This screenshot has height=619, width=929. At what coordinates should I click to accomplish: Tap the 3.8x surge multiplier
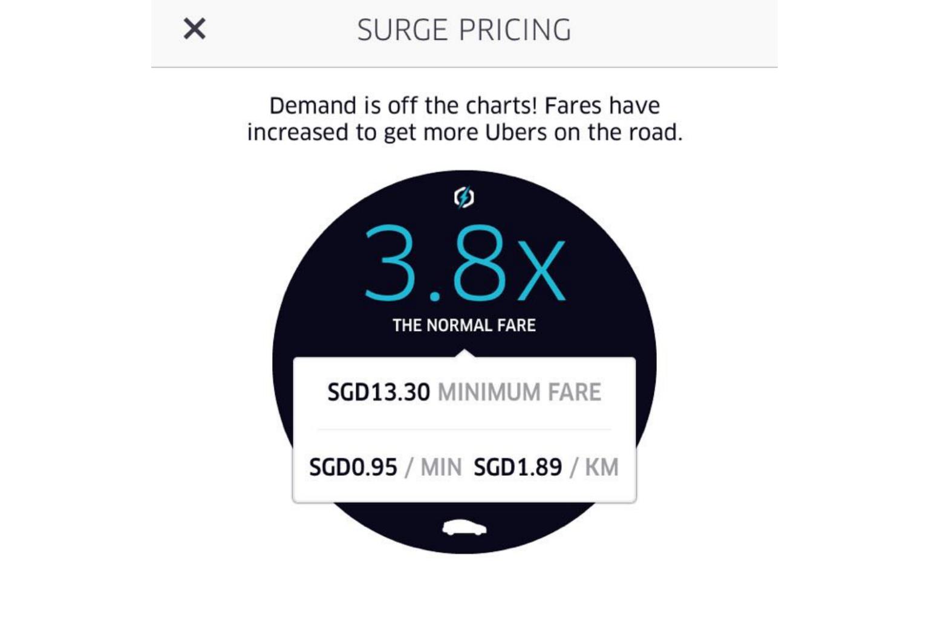click(x=464, y=264)
